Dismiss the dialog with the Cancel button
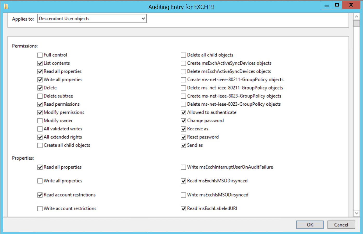Viewport: 363px width, 234px height. coord(341,225)
